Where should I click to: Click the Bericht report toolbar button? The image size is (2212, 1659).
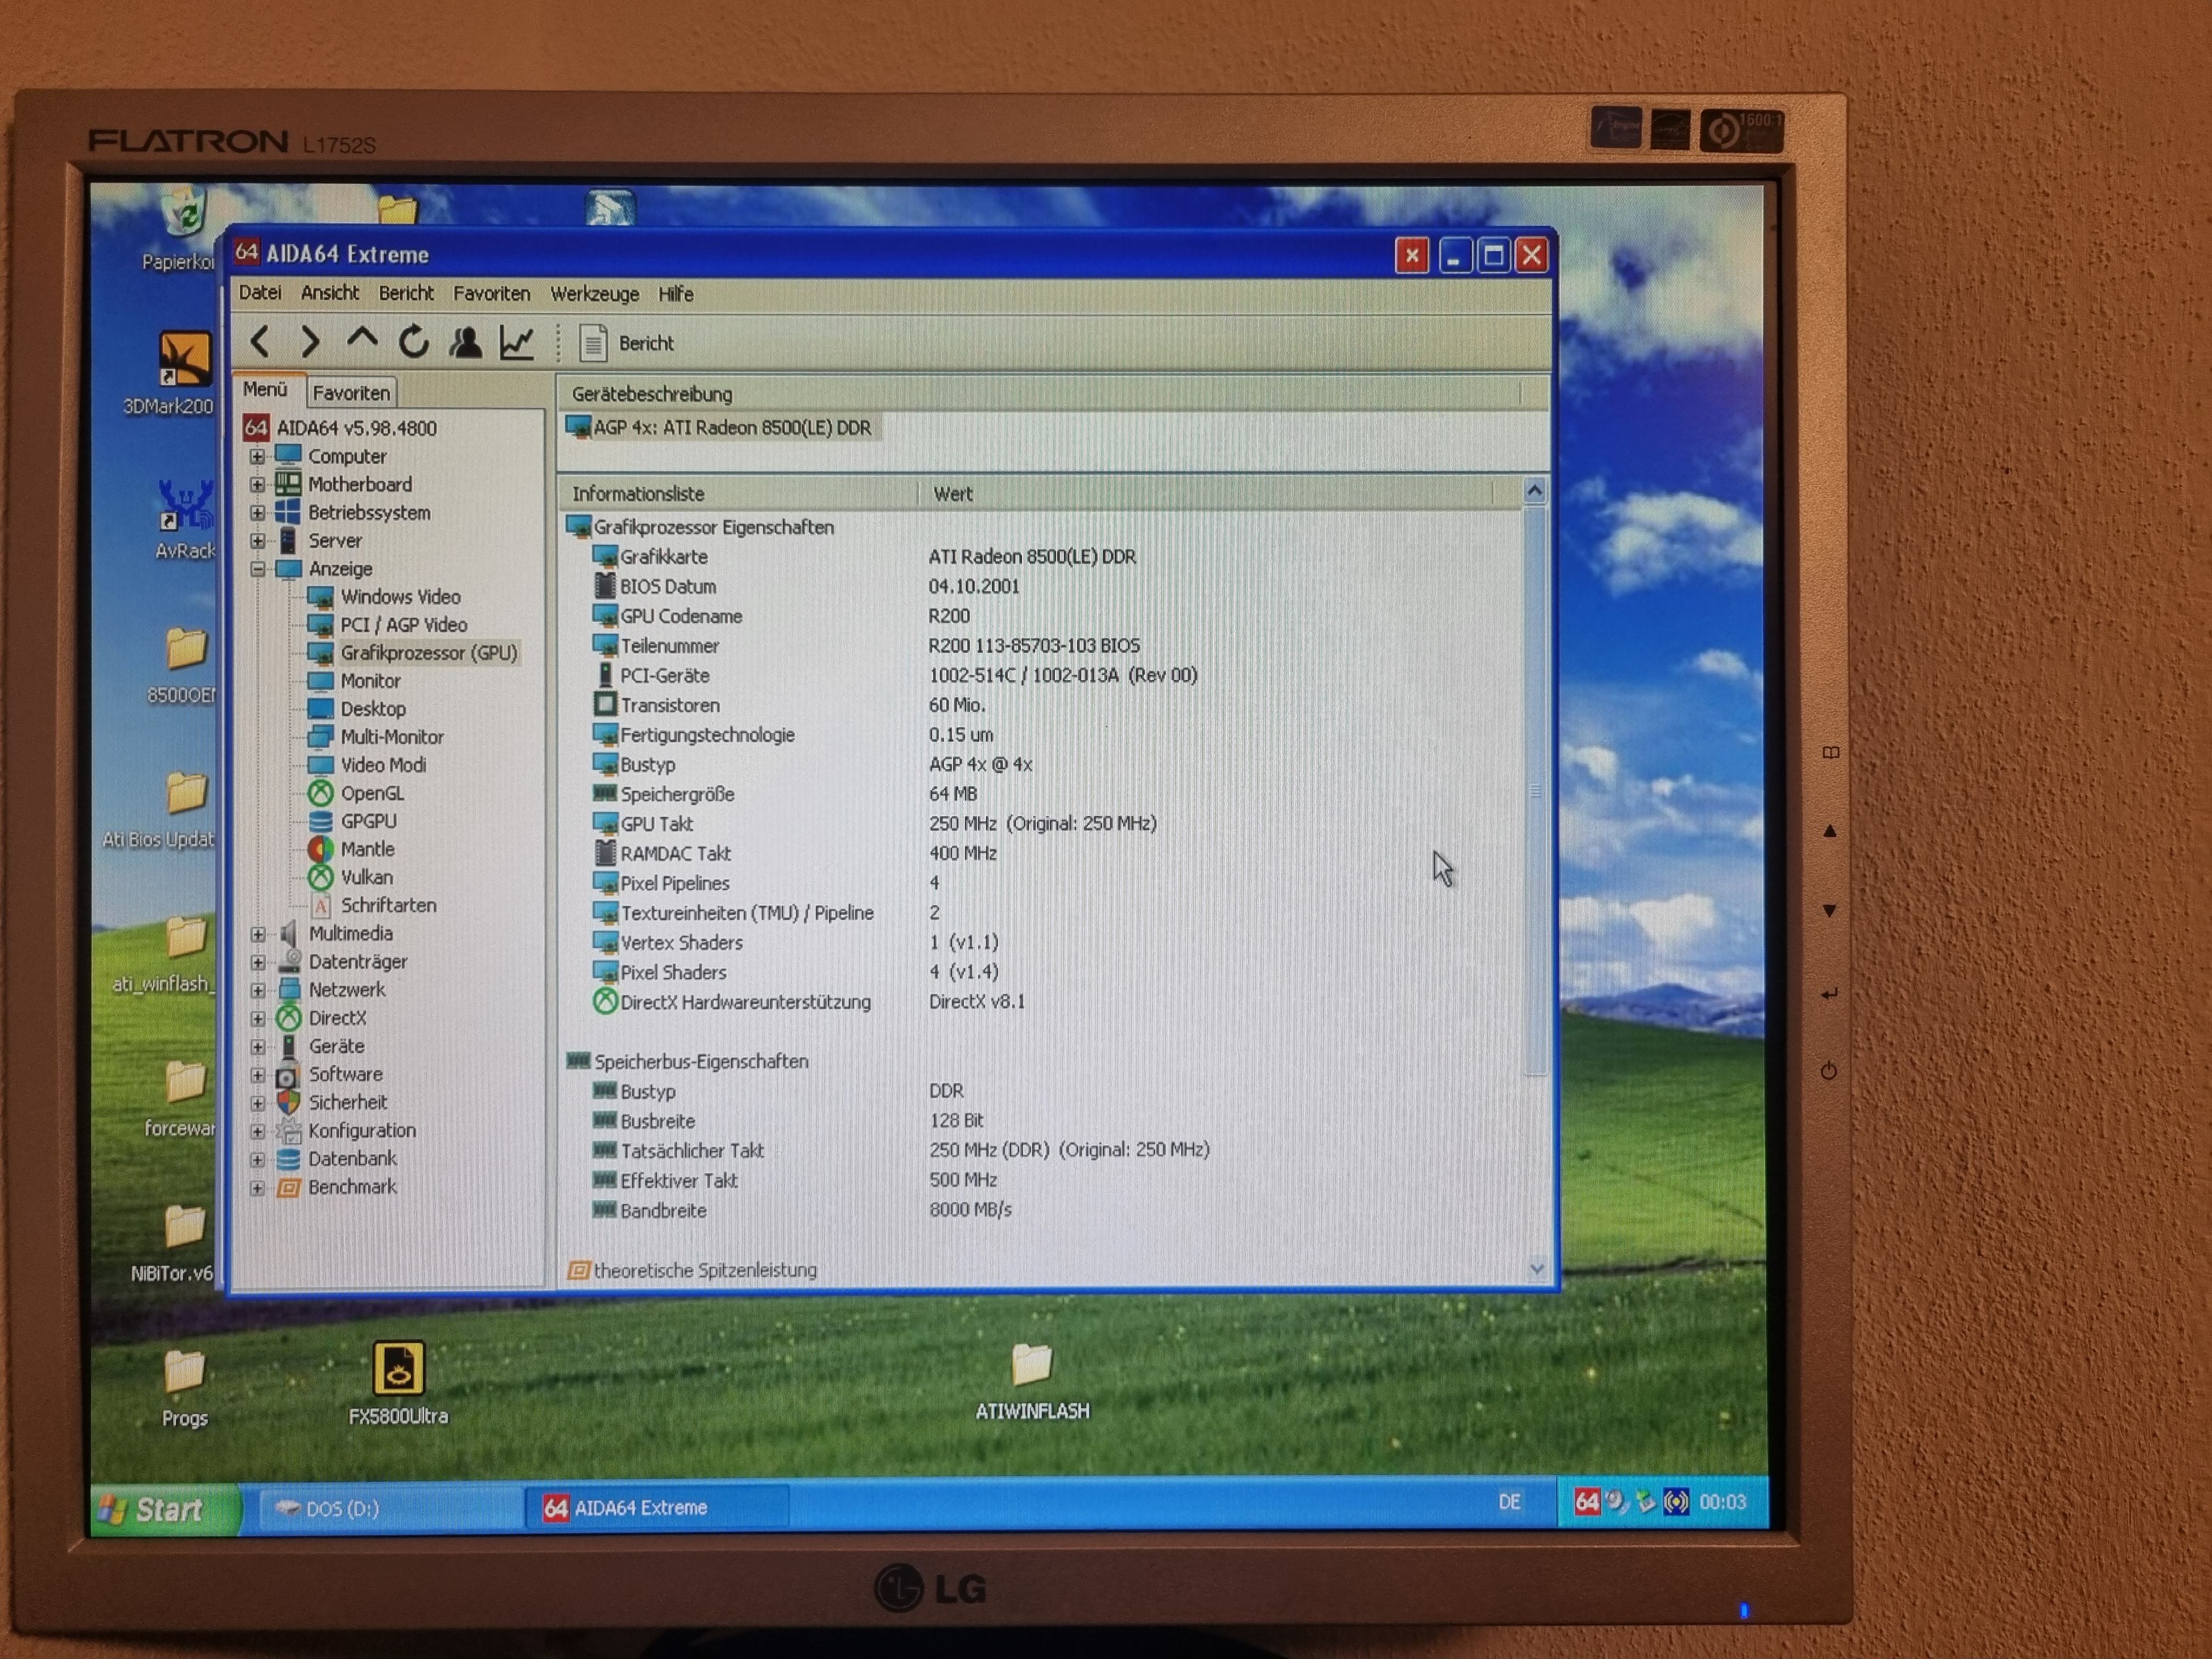pos(627,343)
